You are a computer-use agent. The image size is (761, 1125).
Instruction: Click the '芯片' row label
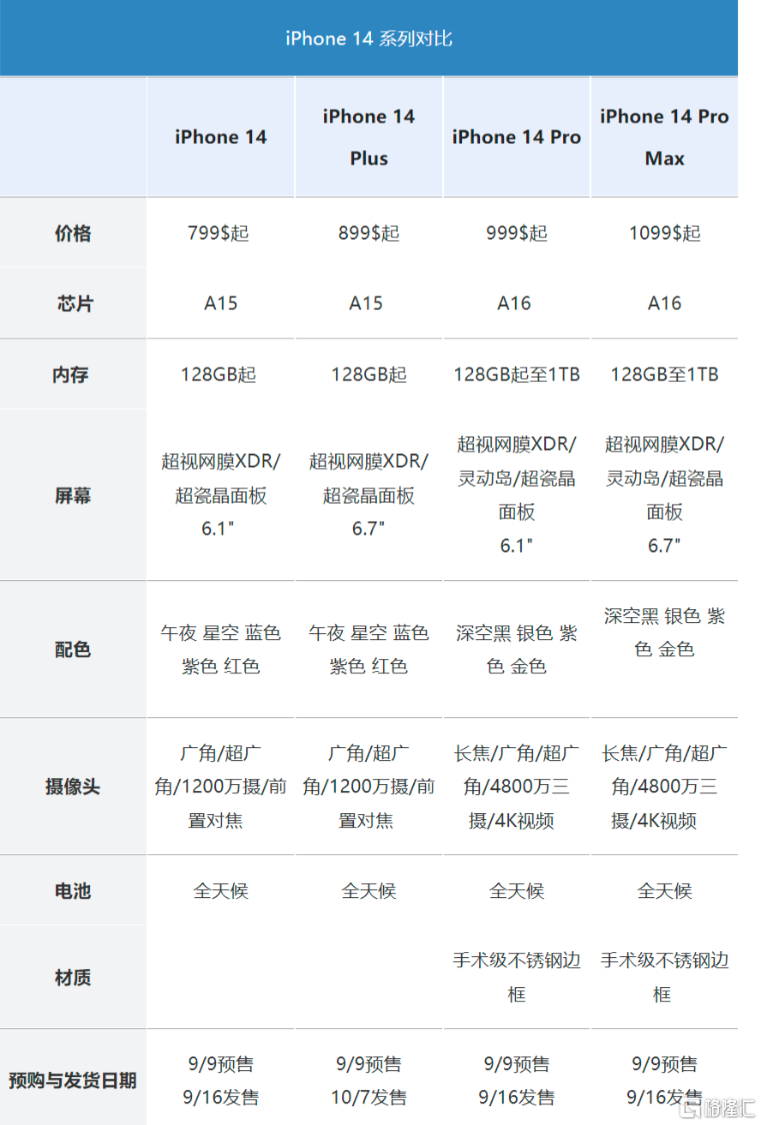(x=73, y=303)
